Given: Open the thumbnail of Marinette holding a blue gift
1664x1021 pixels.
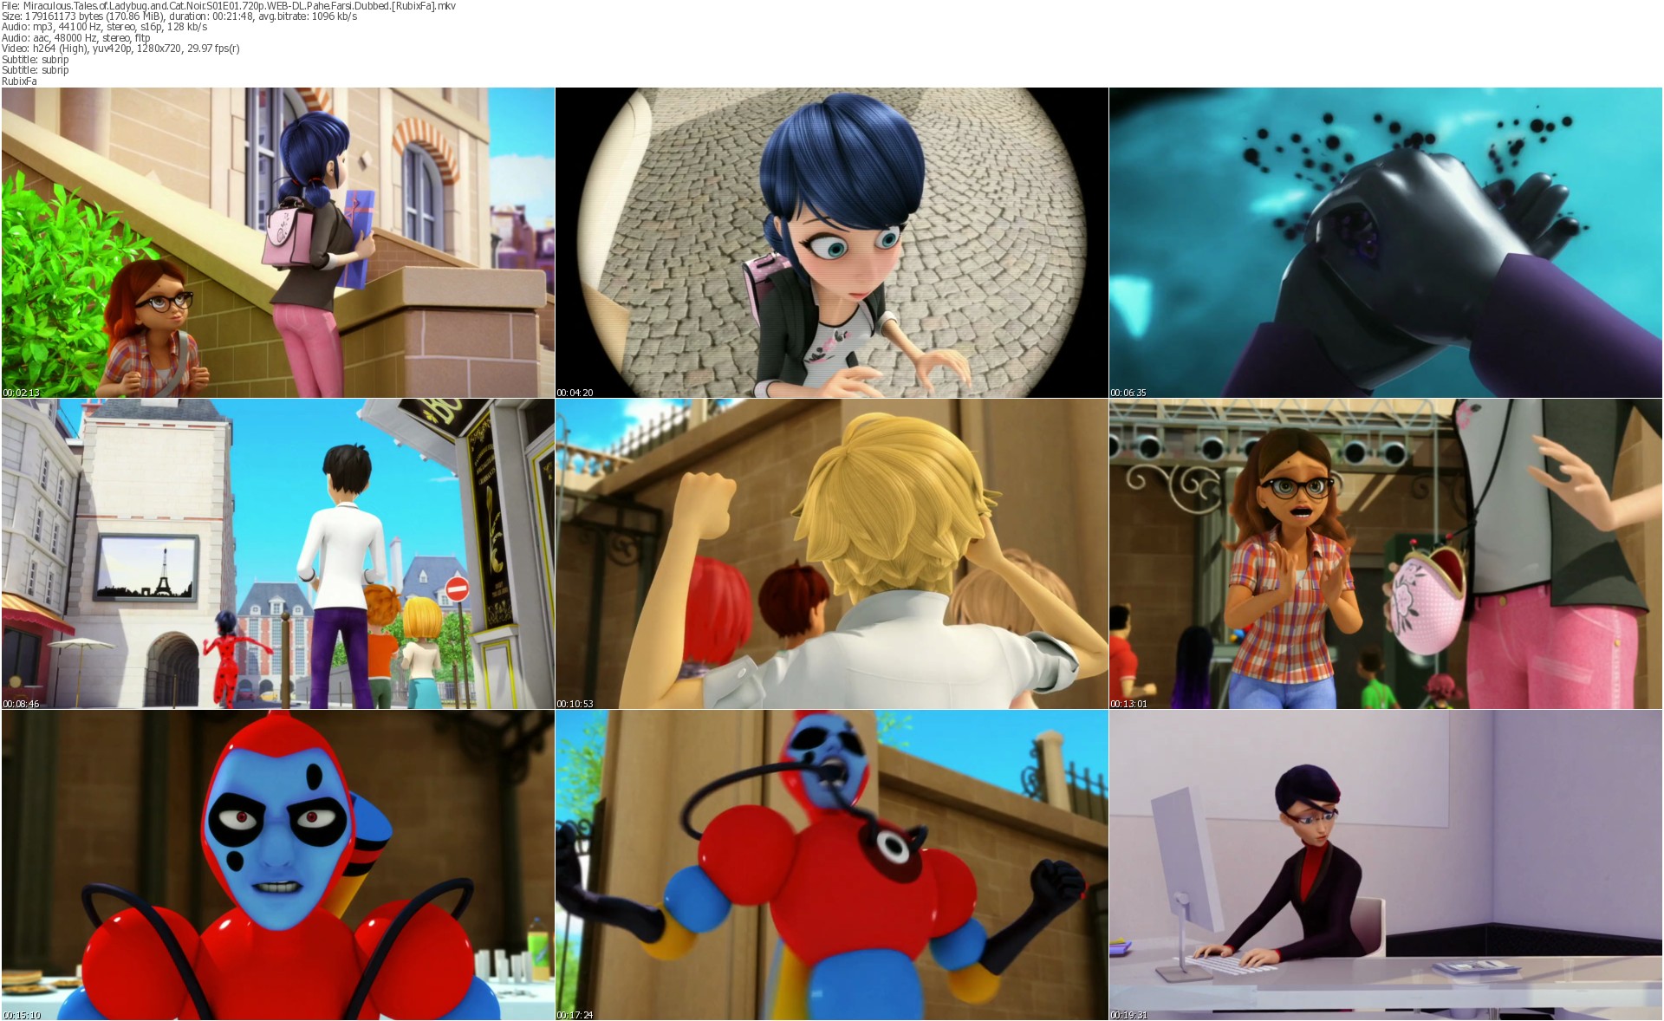Looking at the screenshot, I should pyautogui.click(x=278, y=243).
